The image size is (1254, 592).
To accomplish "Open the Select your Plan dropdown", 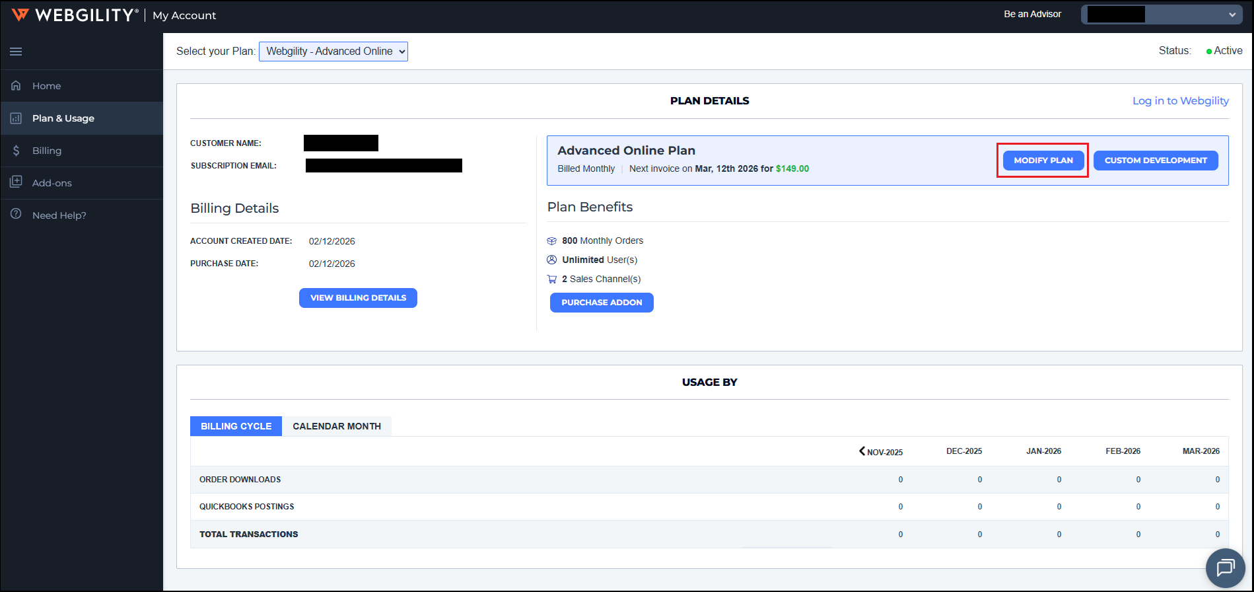I will click(333, 52).
